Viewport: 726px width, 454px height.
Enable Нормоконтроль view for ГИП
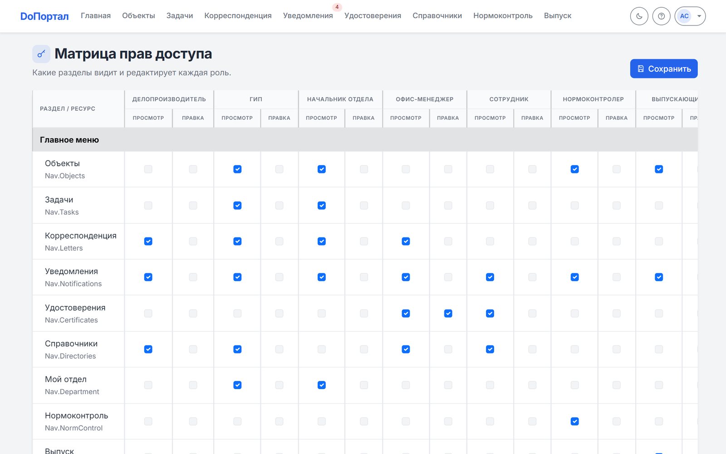coord(237,422)
